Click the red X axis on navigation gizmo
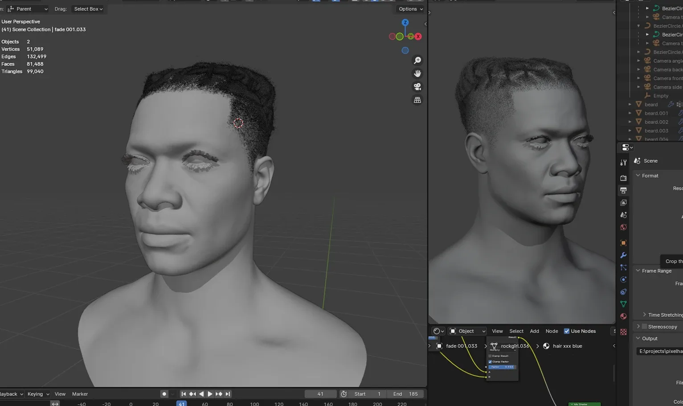Screen dimensions: 683x406 click(x=418, y=37)
